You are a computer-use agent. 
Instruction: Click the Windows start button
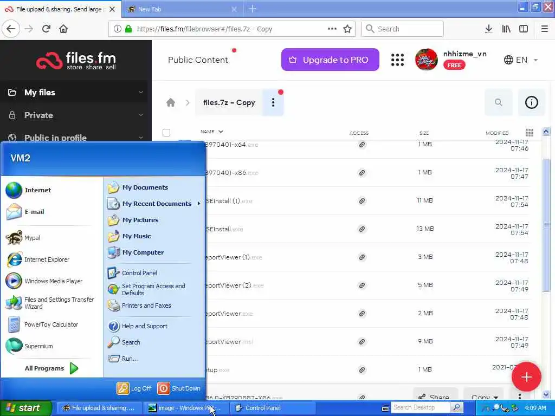tap(25, 408)
